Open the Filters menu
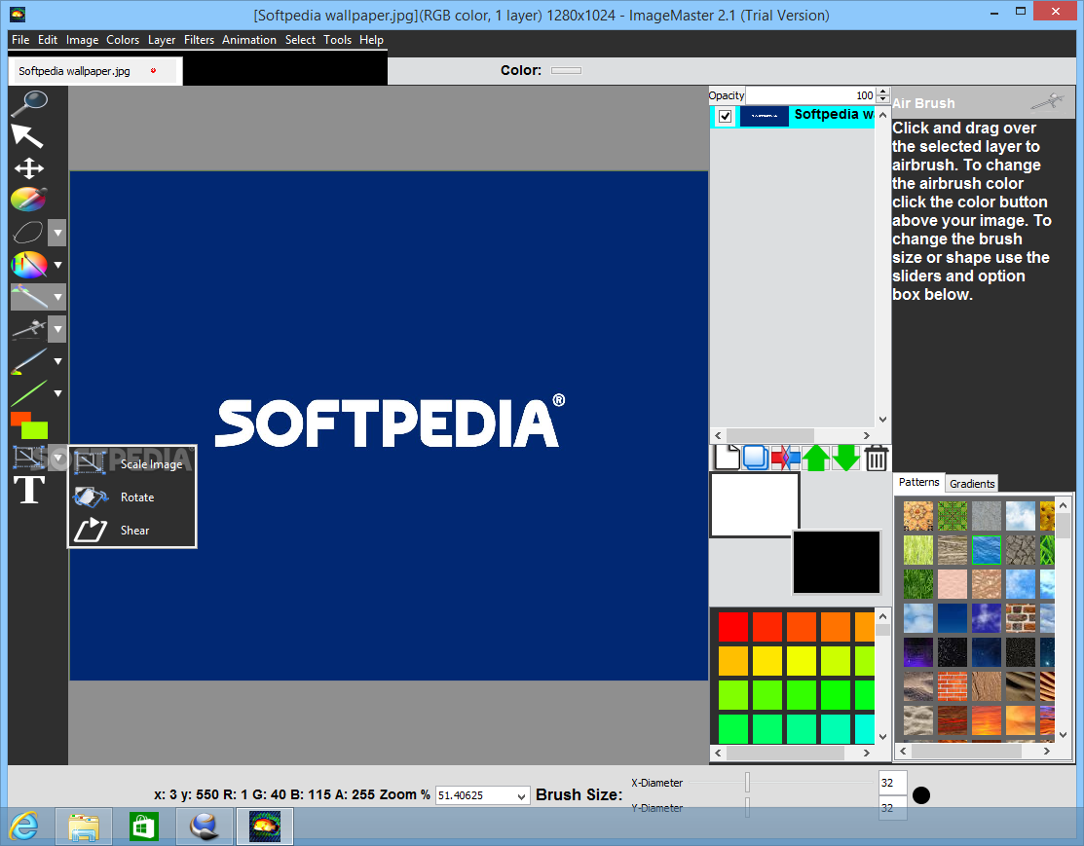This screenshot has width=1084, height=846. tap(199, 40)
